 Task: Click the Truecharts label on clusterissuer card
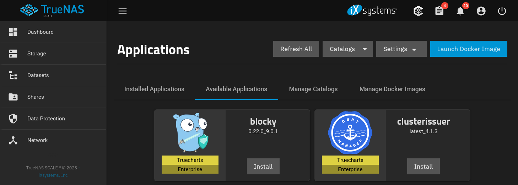pos(350,160)
